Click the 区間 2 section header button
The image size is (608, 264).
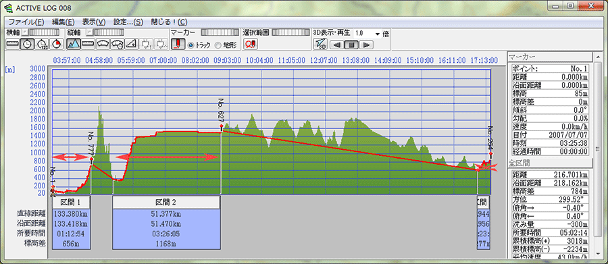(166, 202)
